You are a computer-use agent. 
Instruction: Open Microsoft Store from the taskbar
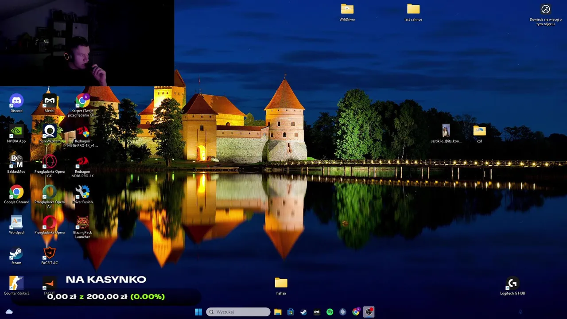point(291,312)
